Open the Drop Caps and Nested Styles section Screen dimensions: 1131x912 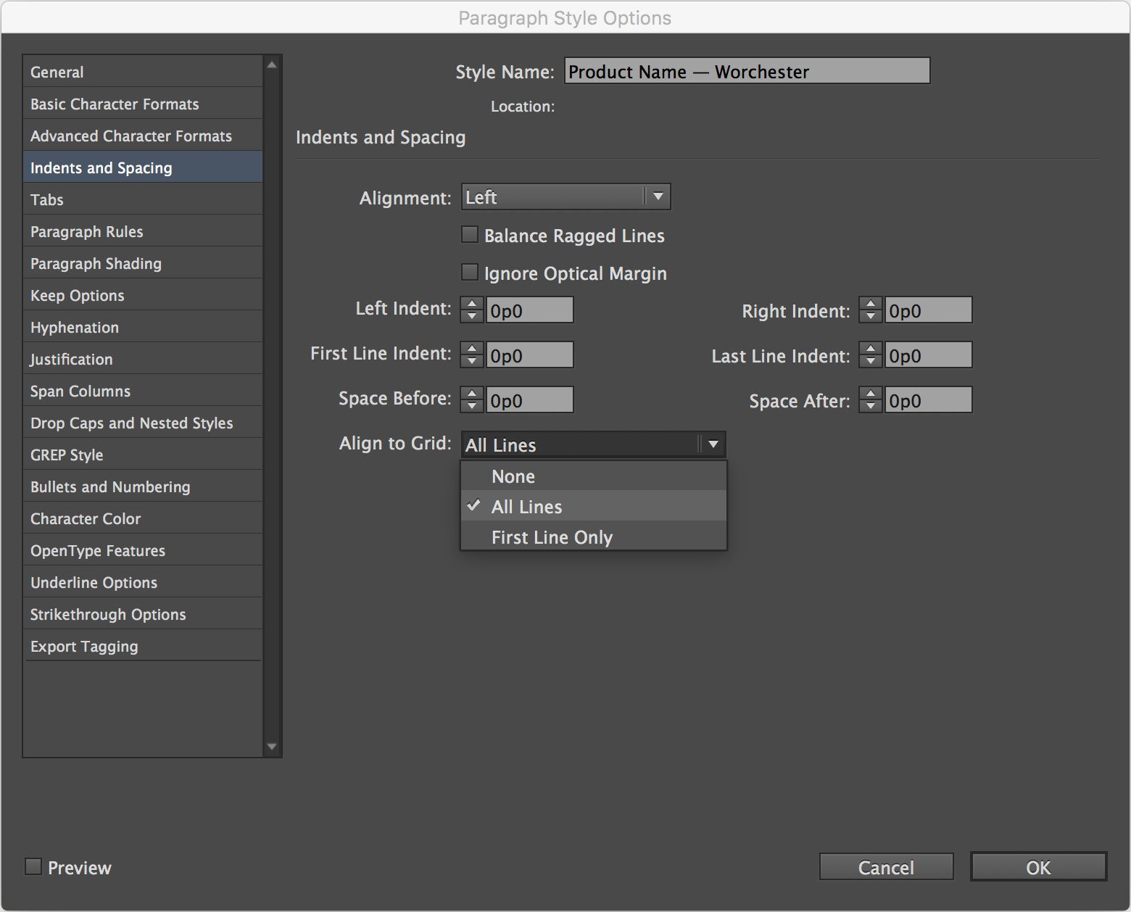click(x=132, y=423)
